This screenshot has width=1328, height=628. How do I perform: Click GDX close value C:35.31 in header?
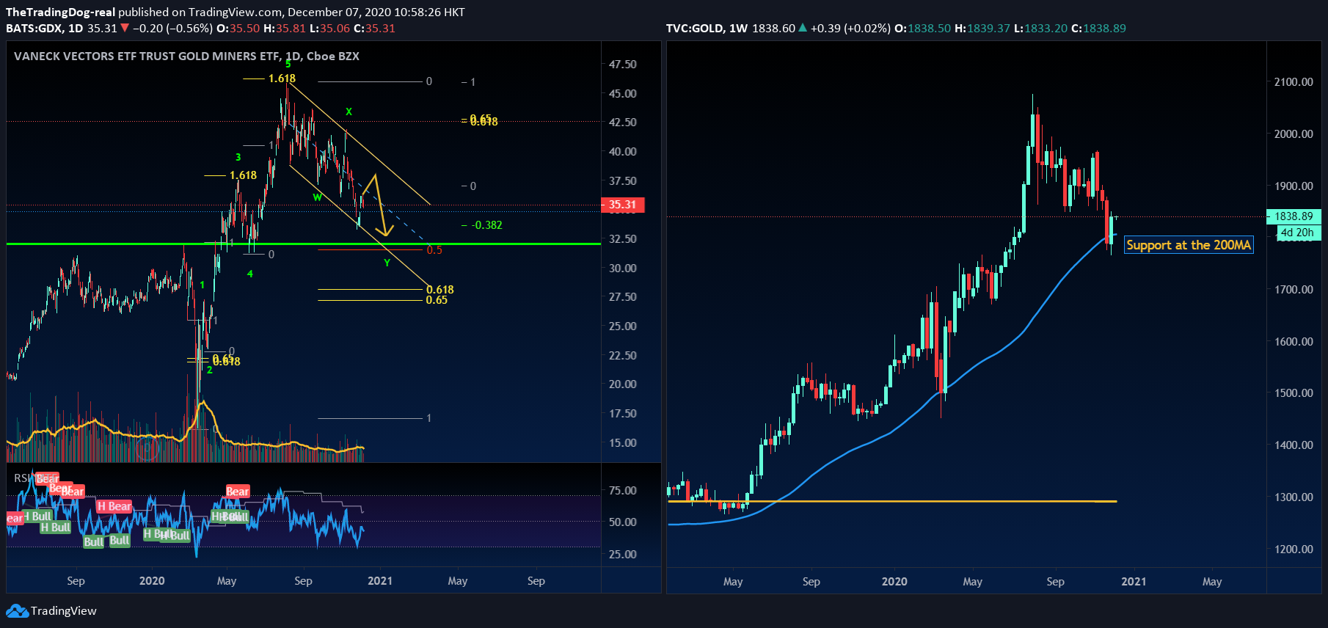coord(374,28)
